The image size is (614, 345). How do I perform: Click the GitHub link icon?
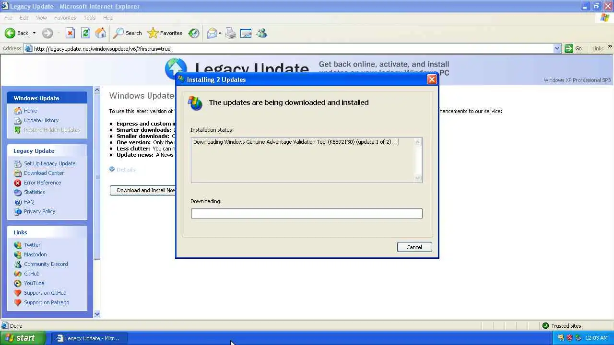(x=18, y=274)
